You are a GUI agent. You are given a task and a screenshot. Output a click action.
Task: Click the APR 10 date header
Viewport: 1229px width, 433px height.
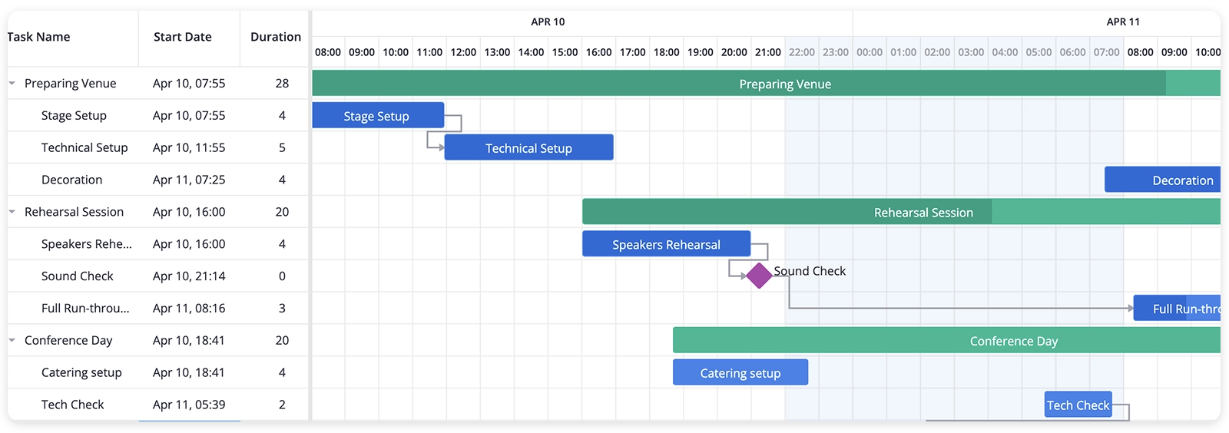548,21
